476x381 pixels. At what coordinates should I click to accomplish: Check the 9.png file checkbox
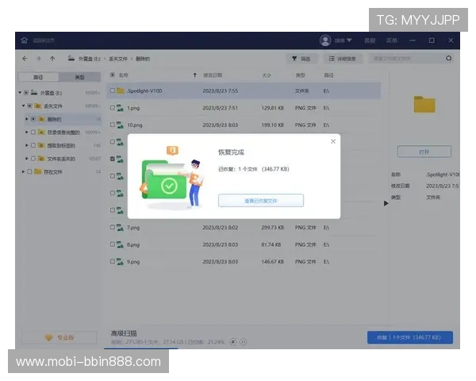coord(113,261)
